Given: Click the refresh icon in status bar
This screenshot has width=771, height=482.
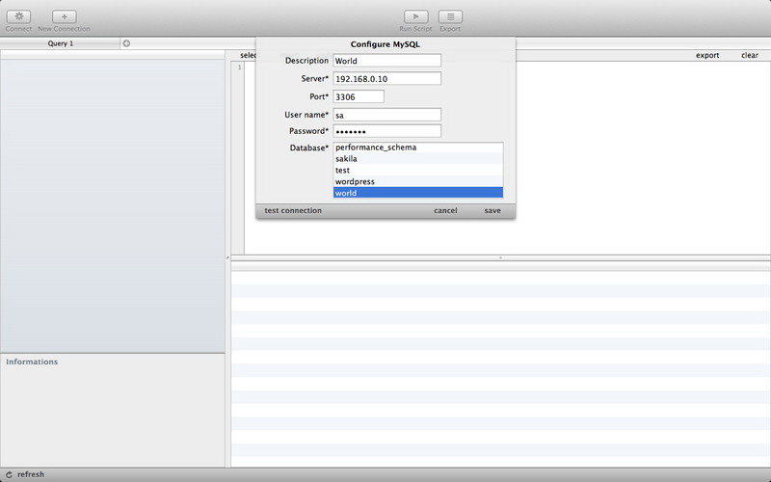Looking at the screenshot, I should click(9, 474).
